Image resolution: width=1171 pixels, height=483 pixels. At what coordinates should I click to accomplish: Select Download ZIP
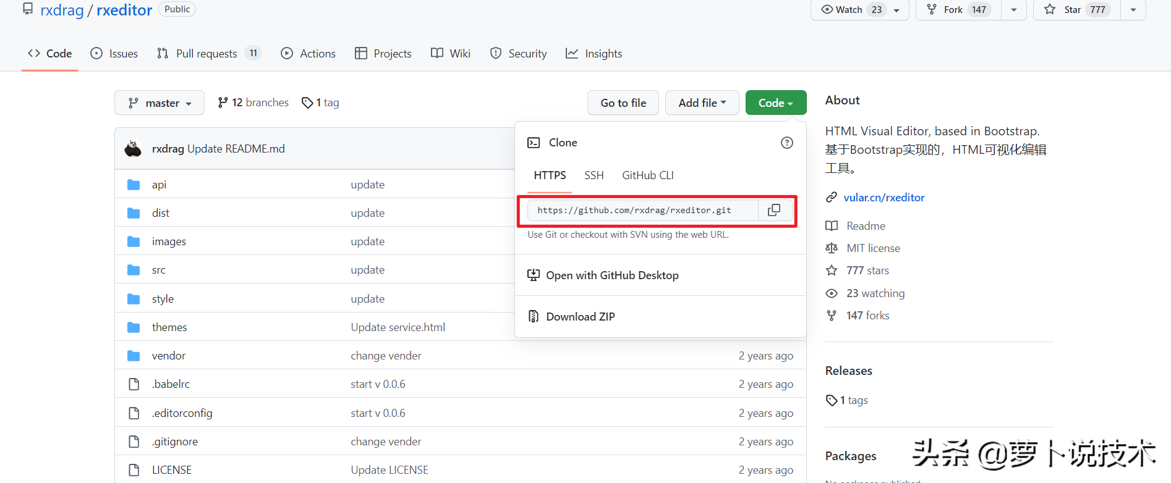660,316
